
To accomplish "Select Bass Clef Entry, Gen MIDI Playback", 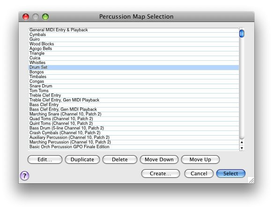I will 134,110.
